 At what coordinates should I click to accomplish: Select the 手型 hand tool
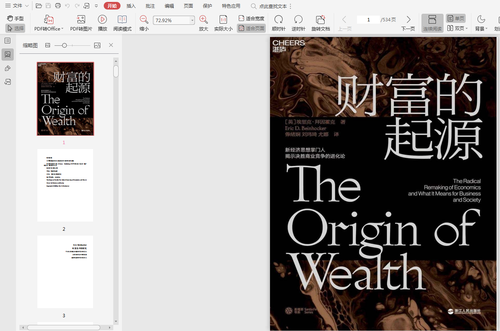(x=15, y=18)
